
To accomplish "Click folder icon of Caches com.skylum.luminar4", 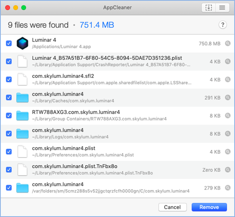I will [22, 98].
